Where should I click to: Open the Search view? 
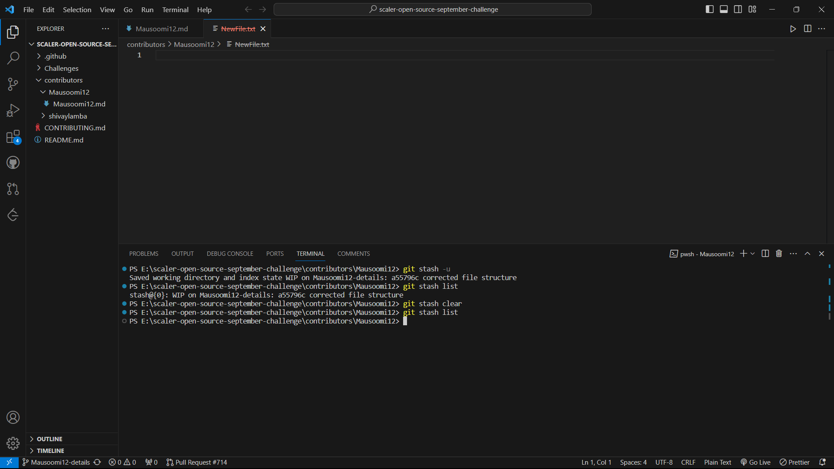[x=13, y=58]
